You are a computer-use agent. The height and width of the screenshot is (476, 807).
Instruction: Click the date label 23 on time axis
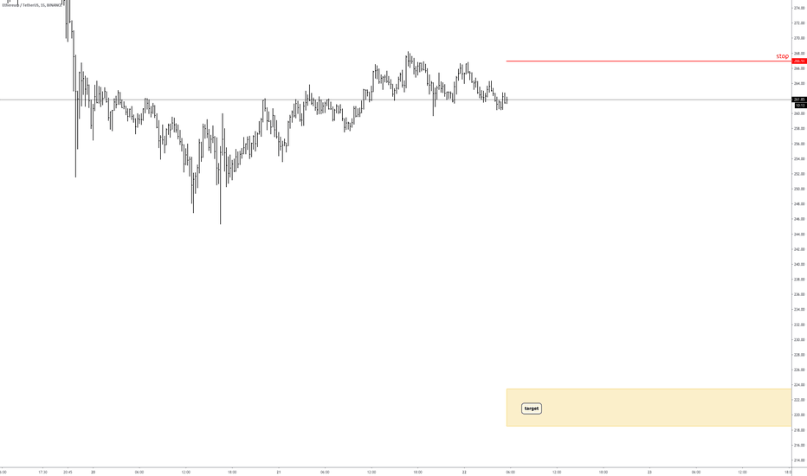(x=649, y=472)
